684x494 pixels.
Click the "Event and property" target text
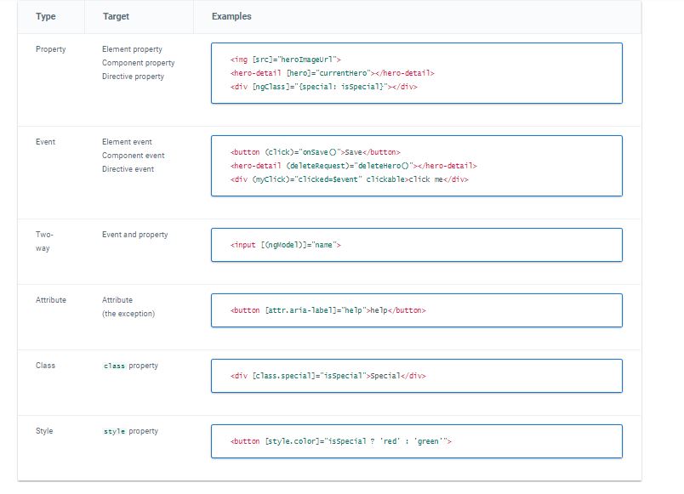[x=134, y=235]
